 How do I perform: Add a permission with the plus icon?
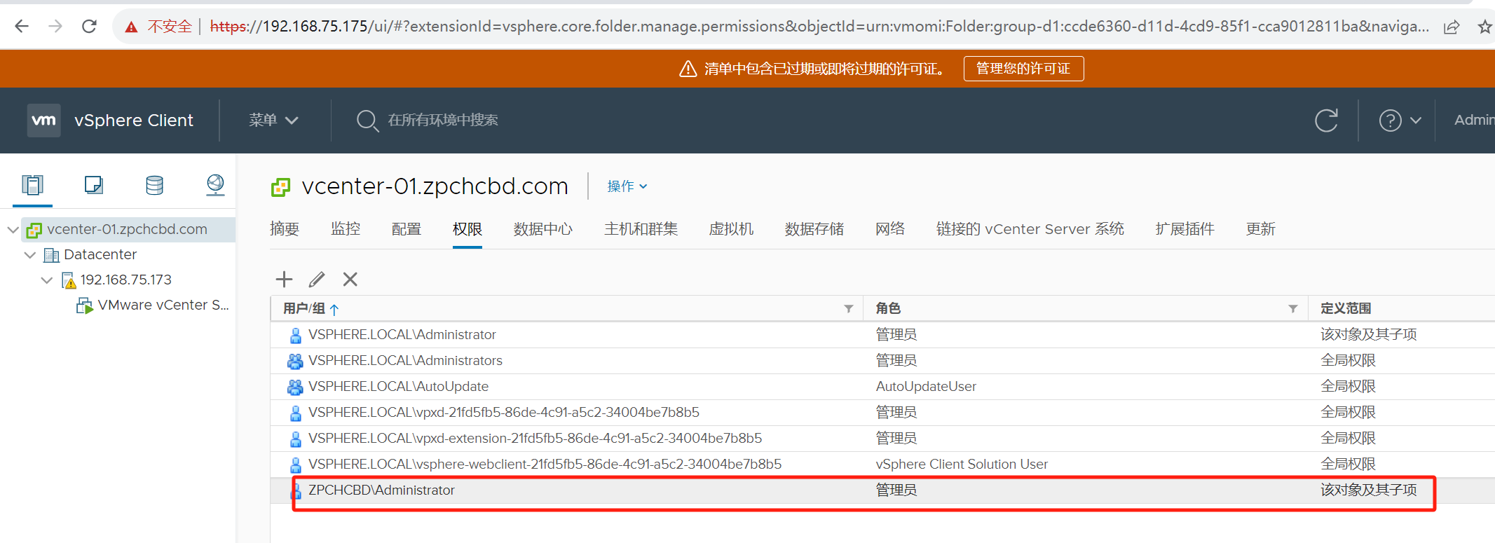pos(284,280)
